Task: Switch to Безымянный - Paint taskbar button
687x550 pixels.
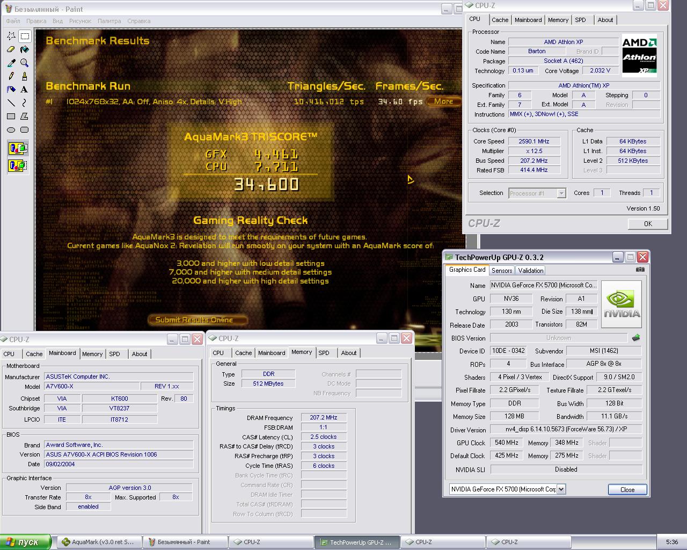Action: coord(185,542)
